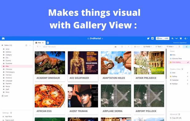190x121 pixels.
Task: Open the Discord chat icon
Action: (x=152, y=38)
